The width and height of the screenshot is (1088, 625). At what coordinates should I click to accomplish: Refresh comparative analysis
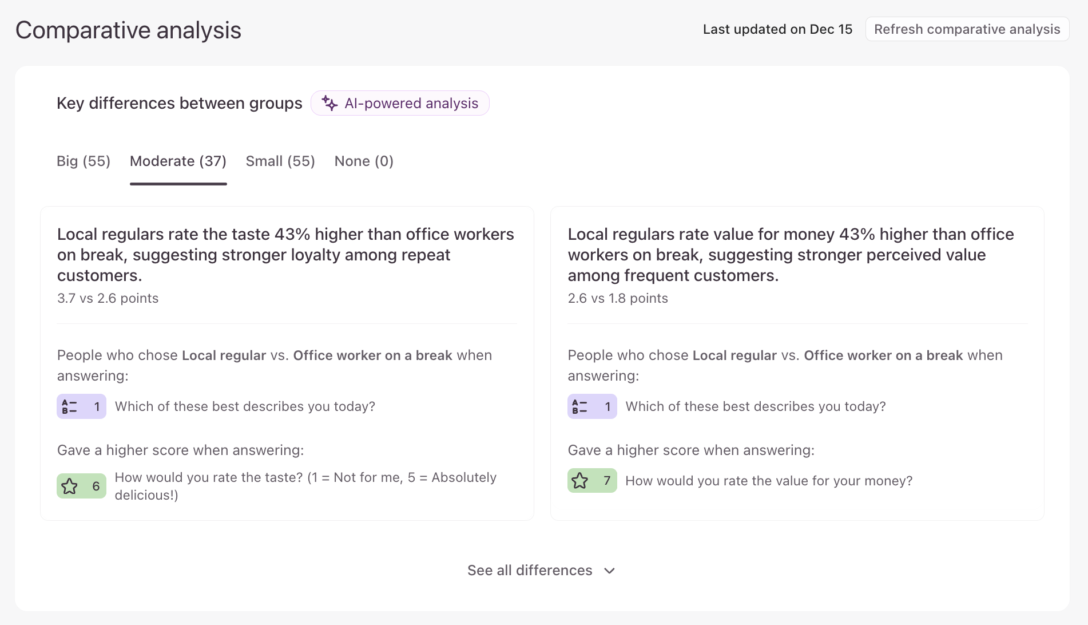click(x=967, y=29)
